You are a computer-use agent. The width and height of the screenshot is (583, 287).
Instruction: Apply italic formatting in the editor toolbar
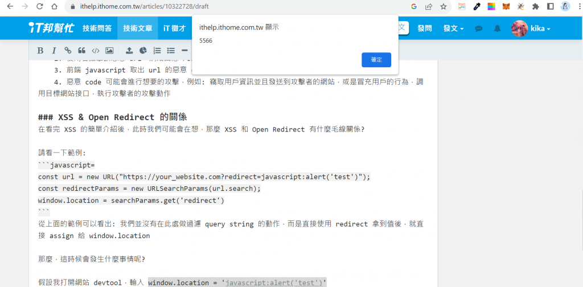coord(54,51)
